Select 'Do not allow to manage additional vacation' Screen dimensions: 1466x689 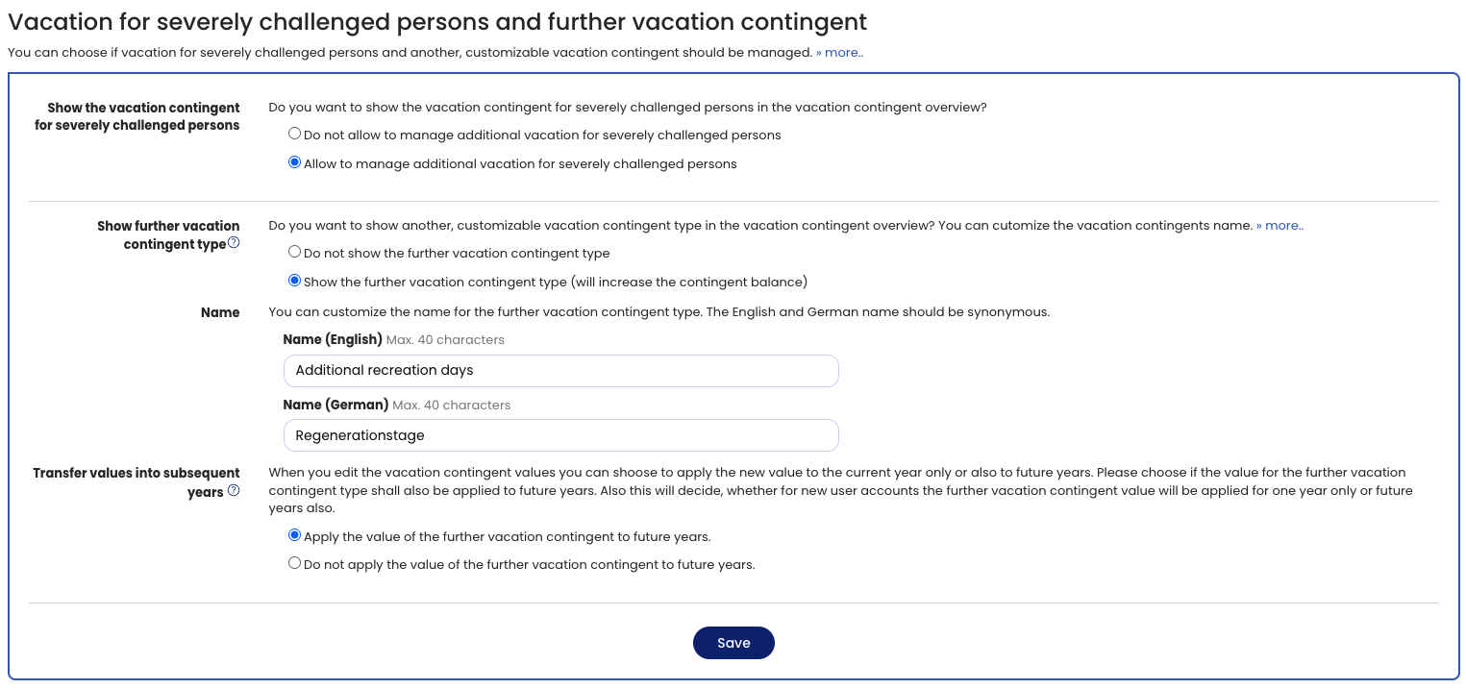(295, 135)
